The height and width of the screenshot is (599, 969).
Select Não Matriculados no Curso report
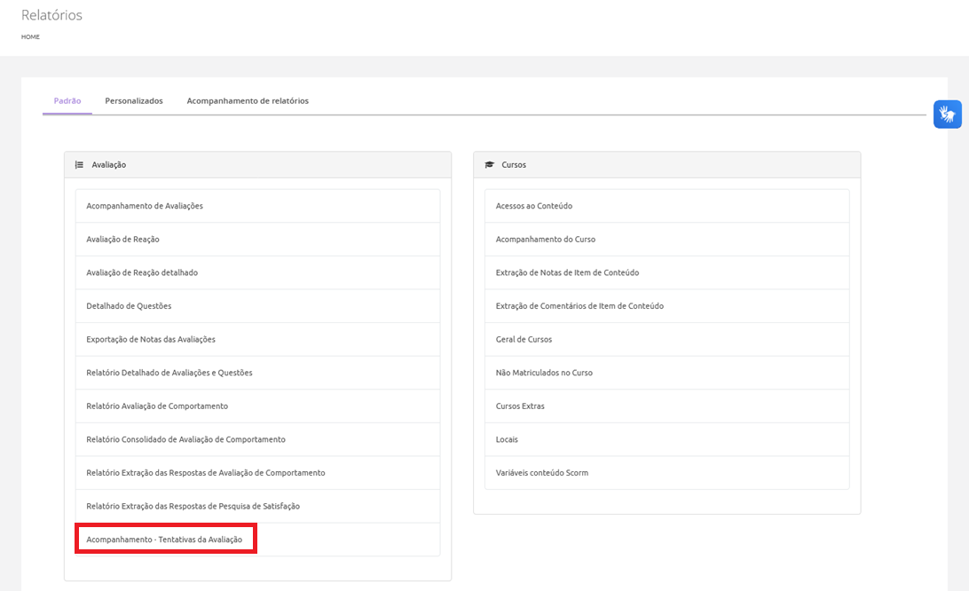(x=666, y=373)
